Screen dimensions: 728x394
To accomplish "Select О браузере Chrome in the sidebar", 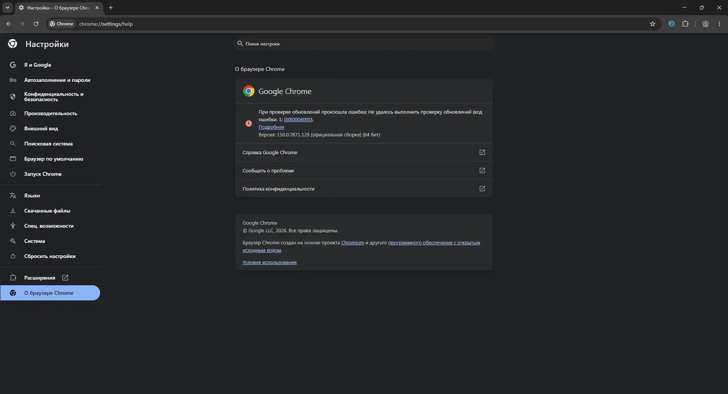I will click(x=50, y=293).
